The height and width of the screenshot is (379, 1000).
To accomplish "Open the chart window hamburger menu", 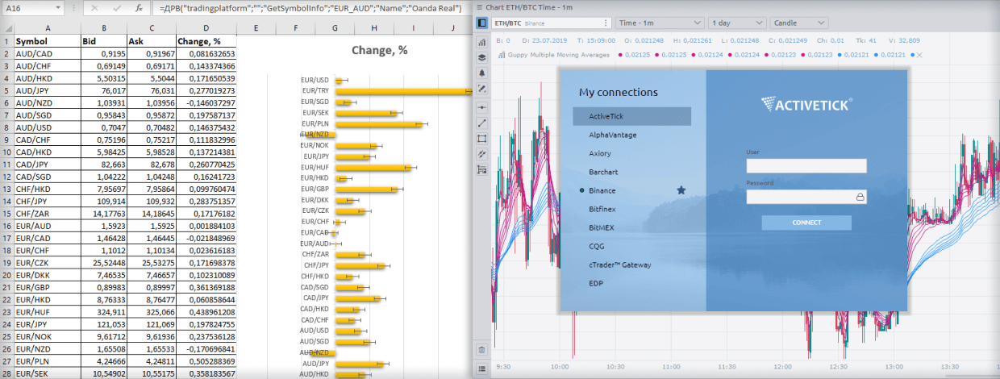I will point(479,7).
